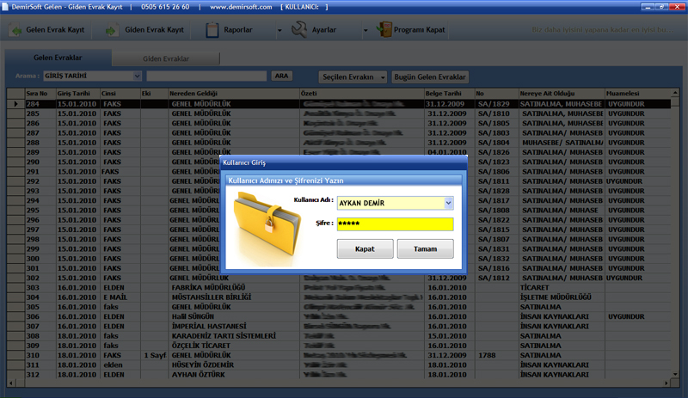Click the Programı Kapat toolbar label
Screen dimensions: 688x398
[420, 30]
